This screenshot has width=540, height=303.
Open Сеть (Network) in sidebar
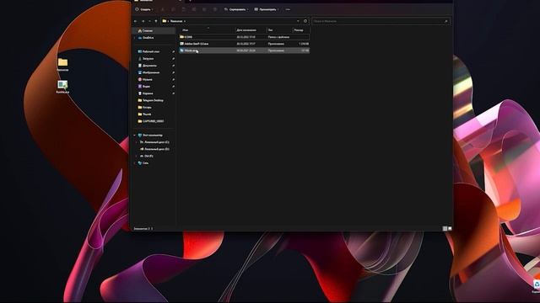(x=144, y=163)
